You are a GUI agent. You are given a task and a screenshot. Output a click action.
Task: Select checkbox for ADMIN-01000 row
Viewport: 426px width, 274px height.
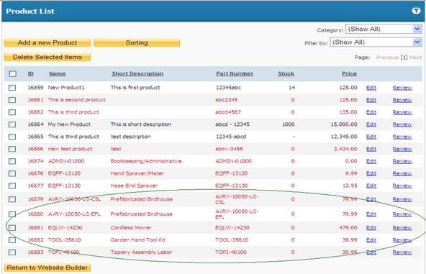tap(12, 161)
